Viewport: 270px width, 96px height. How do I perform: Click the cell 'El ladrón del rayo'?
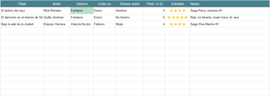pos(22,10)
